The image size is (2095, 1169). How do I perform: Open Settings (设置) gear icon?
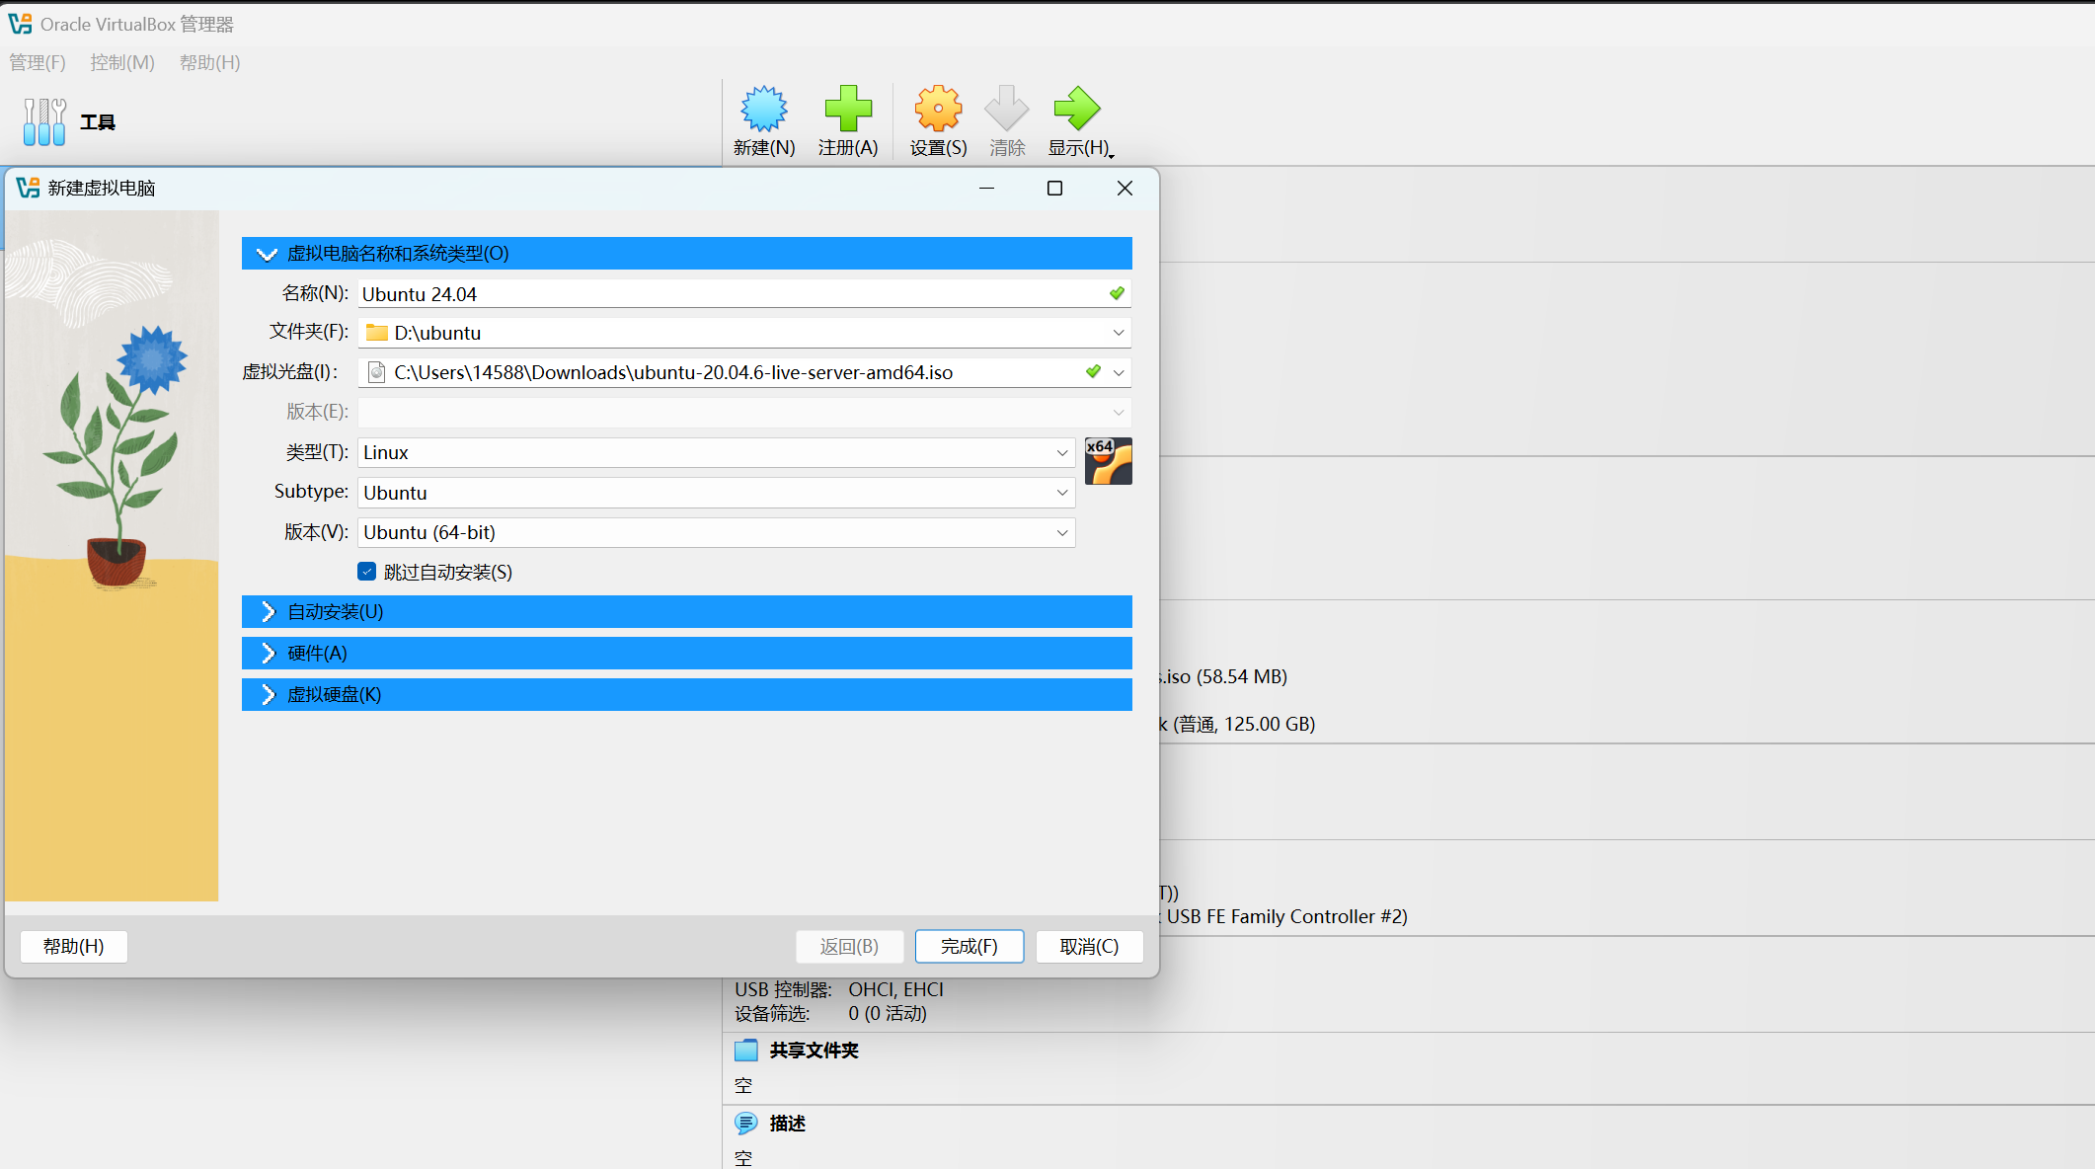point(937,109)
